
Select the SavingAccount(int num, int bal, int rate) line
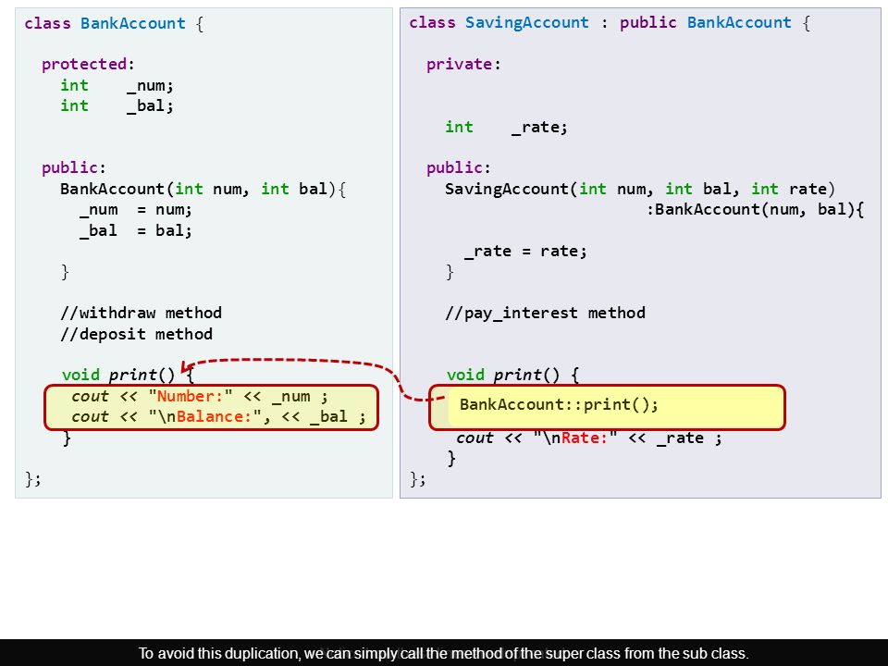640,189
